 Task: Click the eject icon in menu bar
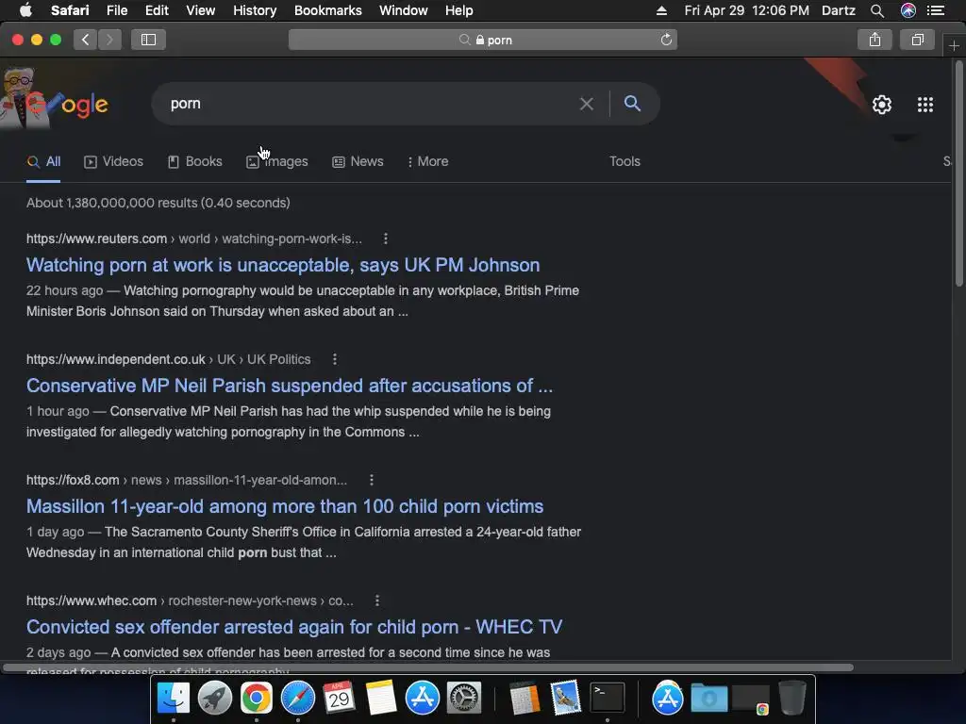coord(661,10)
